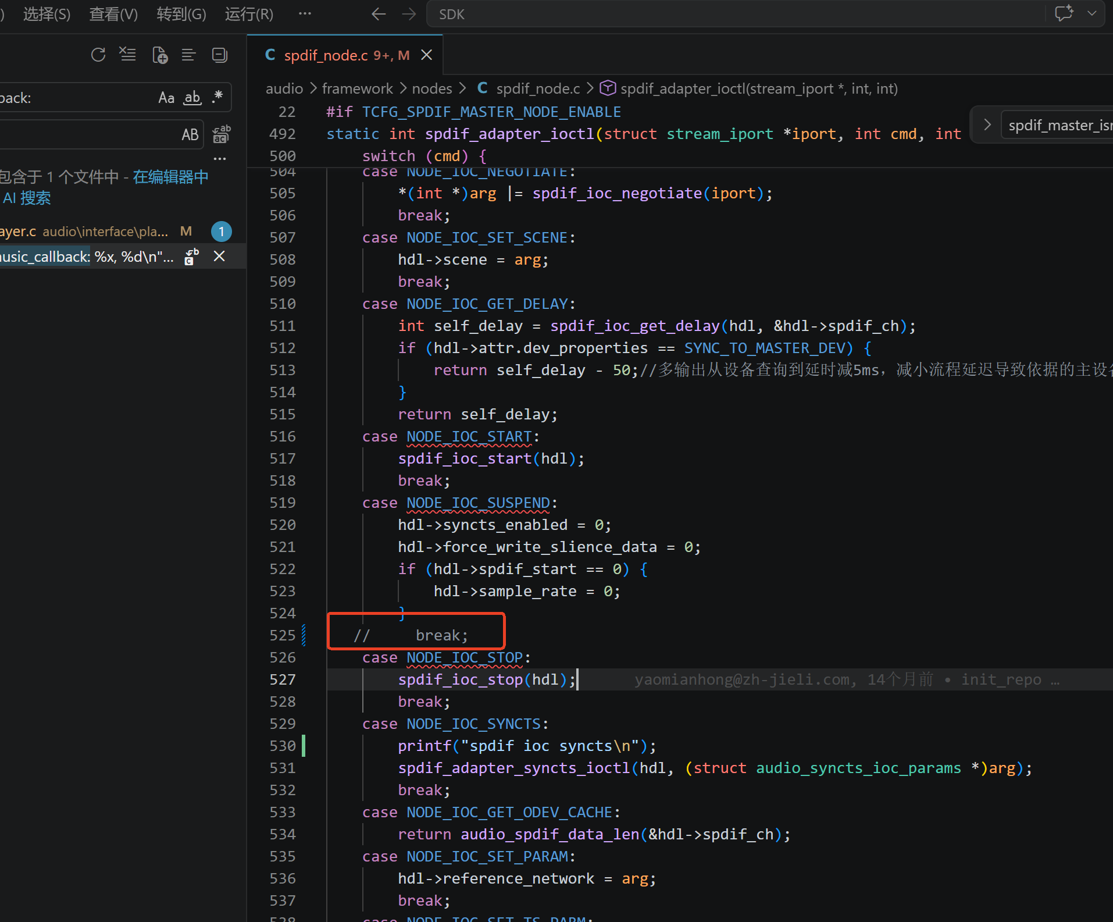Open the 运行(R) menu
This screenshot has width=1113, height=922.
(249, 14)
